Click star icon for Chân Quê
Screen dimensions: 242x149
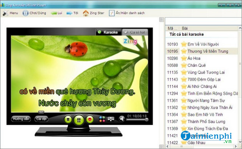[x=184, y=65]
